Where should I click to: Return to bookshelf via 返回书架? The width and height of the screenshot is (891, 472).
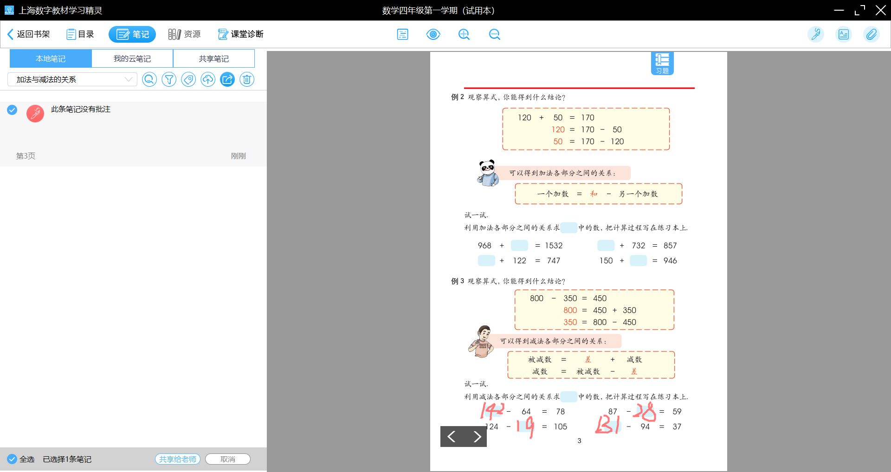pos(29,34)
